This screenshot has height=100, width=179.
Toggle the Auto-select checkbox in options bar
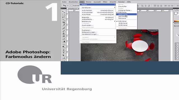(x=72, y=6)
